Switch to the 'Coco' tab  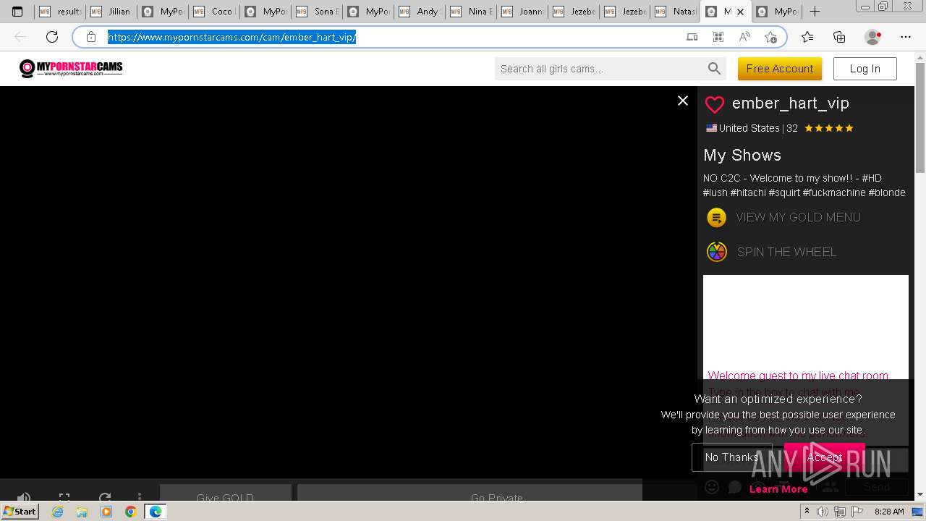click(x=214, y=12)
